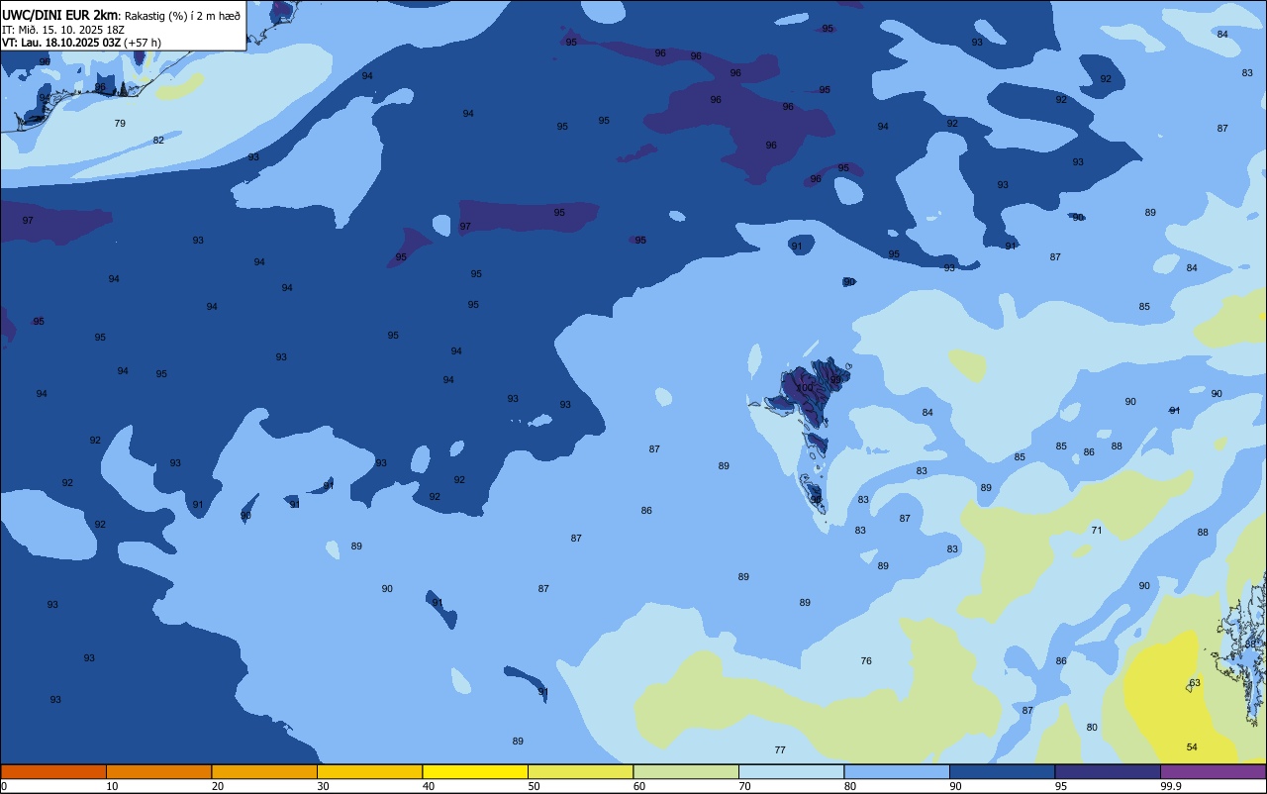This screenshot has width=1267, height=794.
Task: Click the 20–30 amber legend swatch
Action: (264, 771)
